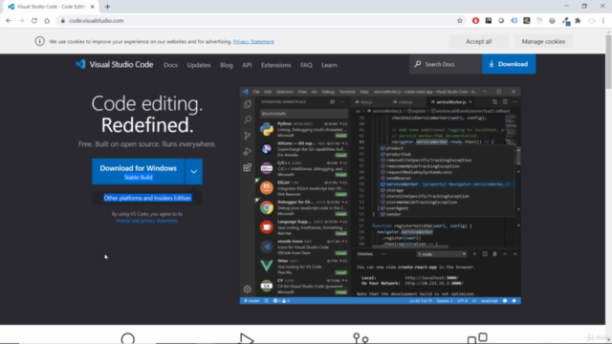Click the browser home icon

pos(47,21)
